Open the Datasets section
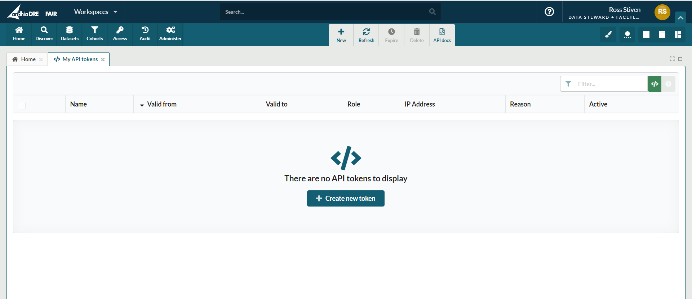This screenshot has width=692, height=299. click(70, 34)
